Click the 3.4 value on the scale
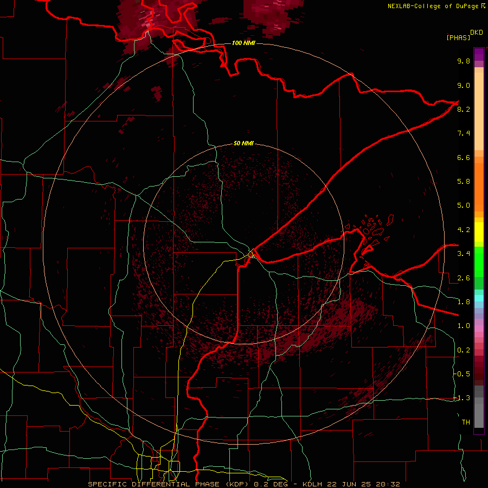 (464, 254)
